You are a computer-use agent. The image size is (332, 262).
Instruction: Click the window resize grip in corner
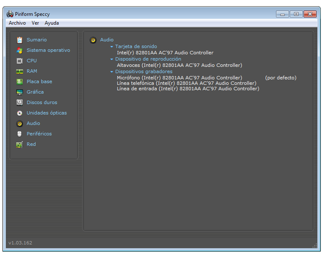coord(315,245)
